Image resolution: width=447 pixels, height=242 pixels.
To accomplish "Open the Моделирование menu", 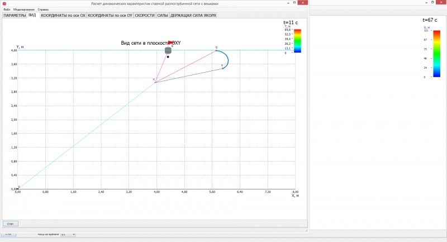I will (24, 10).
